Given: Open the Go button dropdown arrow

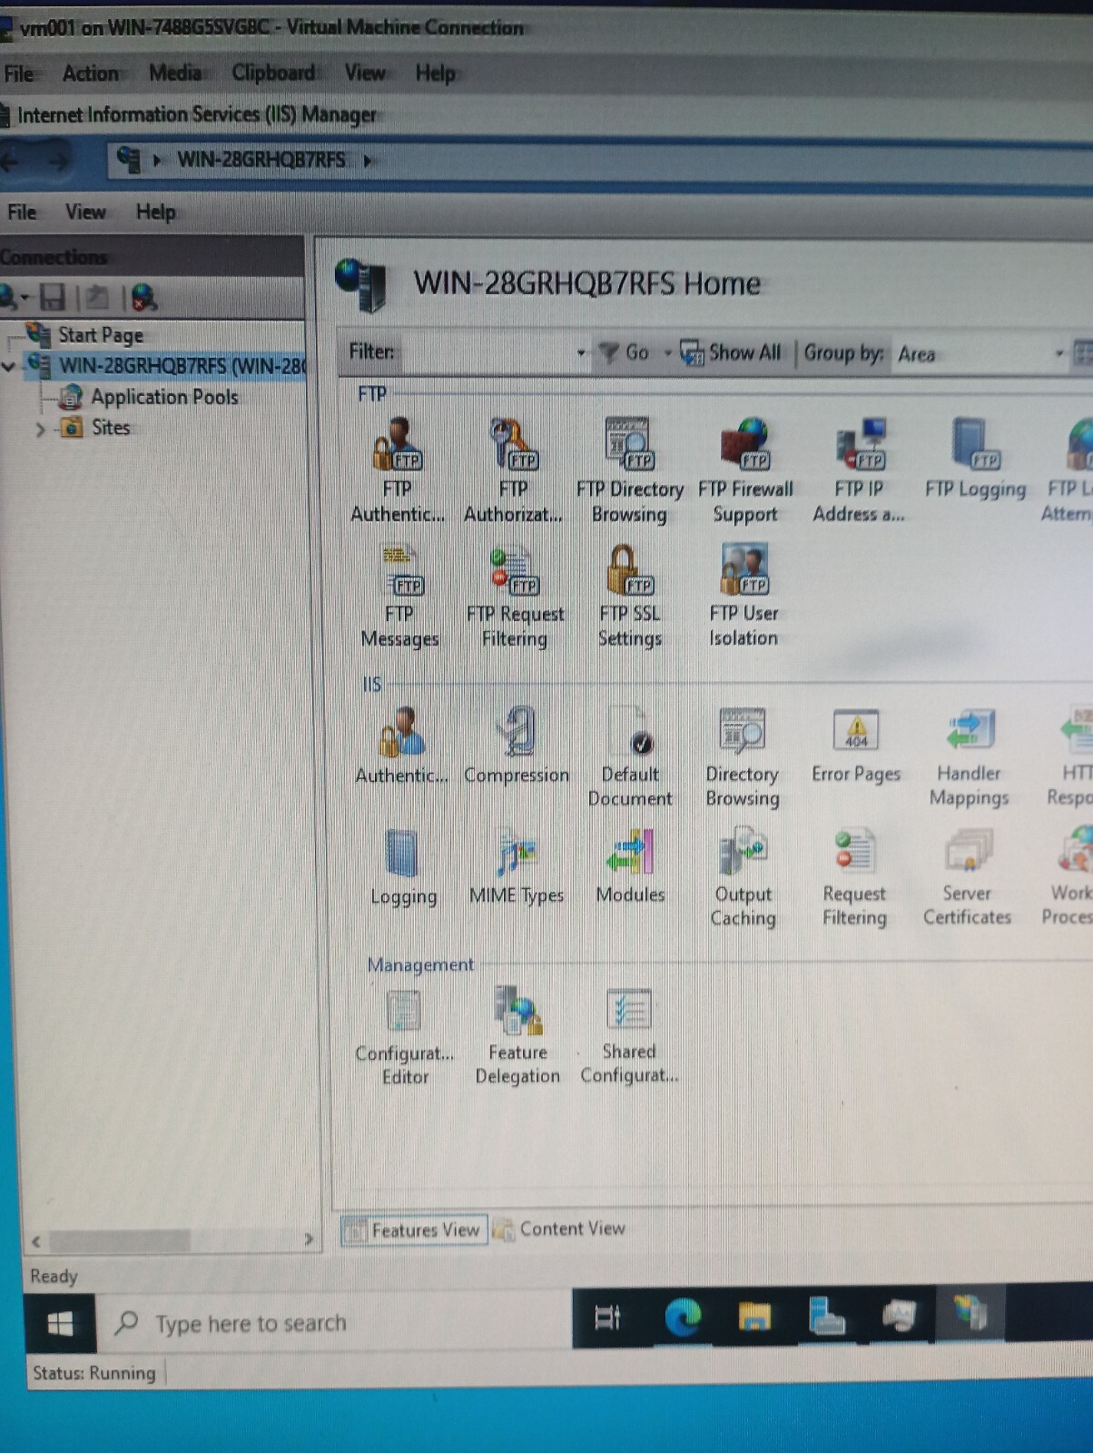Looking at the screenshot, I should tap(667, 352).
